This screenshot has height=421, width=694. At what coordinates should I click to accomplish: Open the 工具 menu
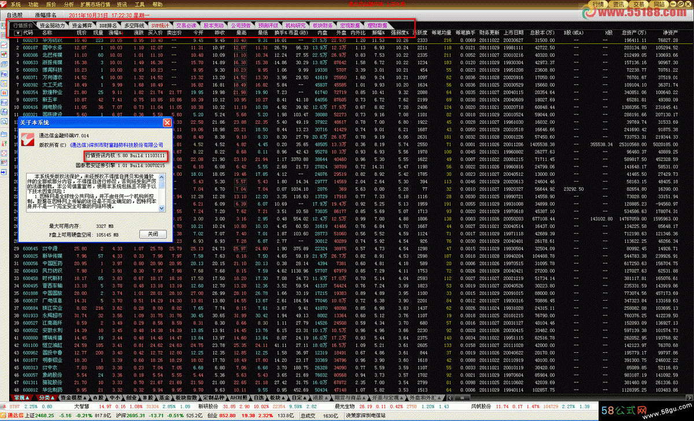point(139,4)
